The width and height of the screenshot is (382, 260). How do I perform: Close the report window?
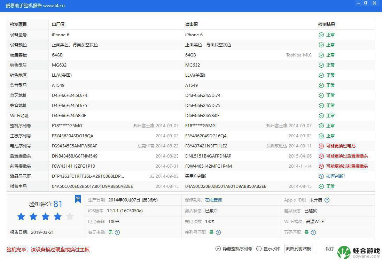(x=374, y=3)
